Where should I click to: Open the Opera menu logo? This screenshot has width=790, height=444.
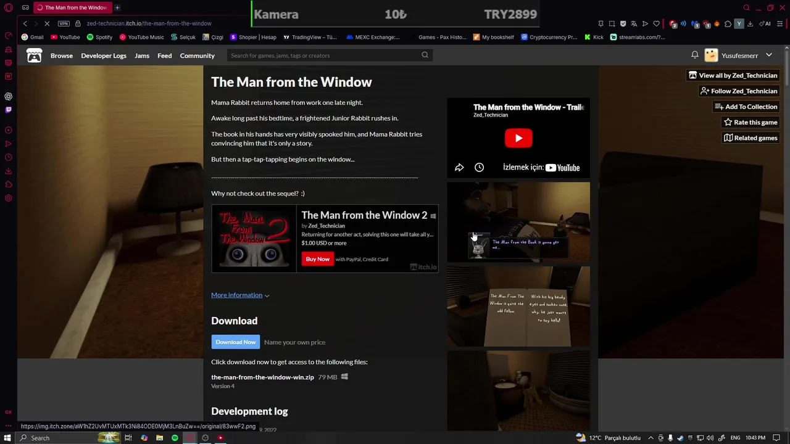(x=8, y=7)
